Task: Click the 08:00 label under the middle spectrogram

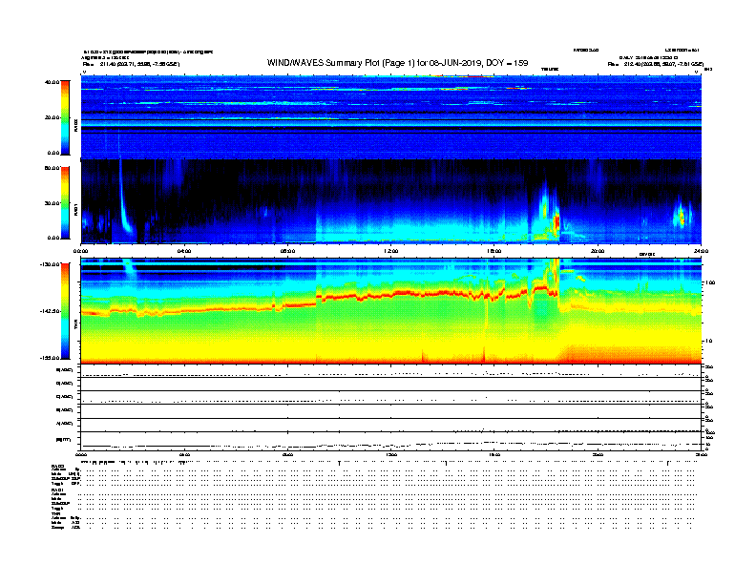Action: [x=287, y=251]
